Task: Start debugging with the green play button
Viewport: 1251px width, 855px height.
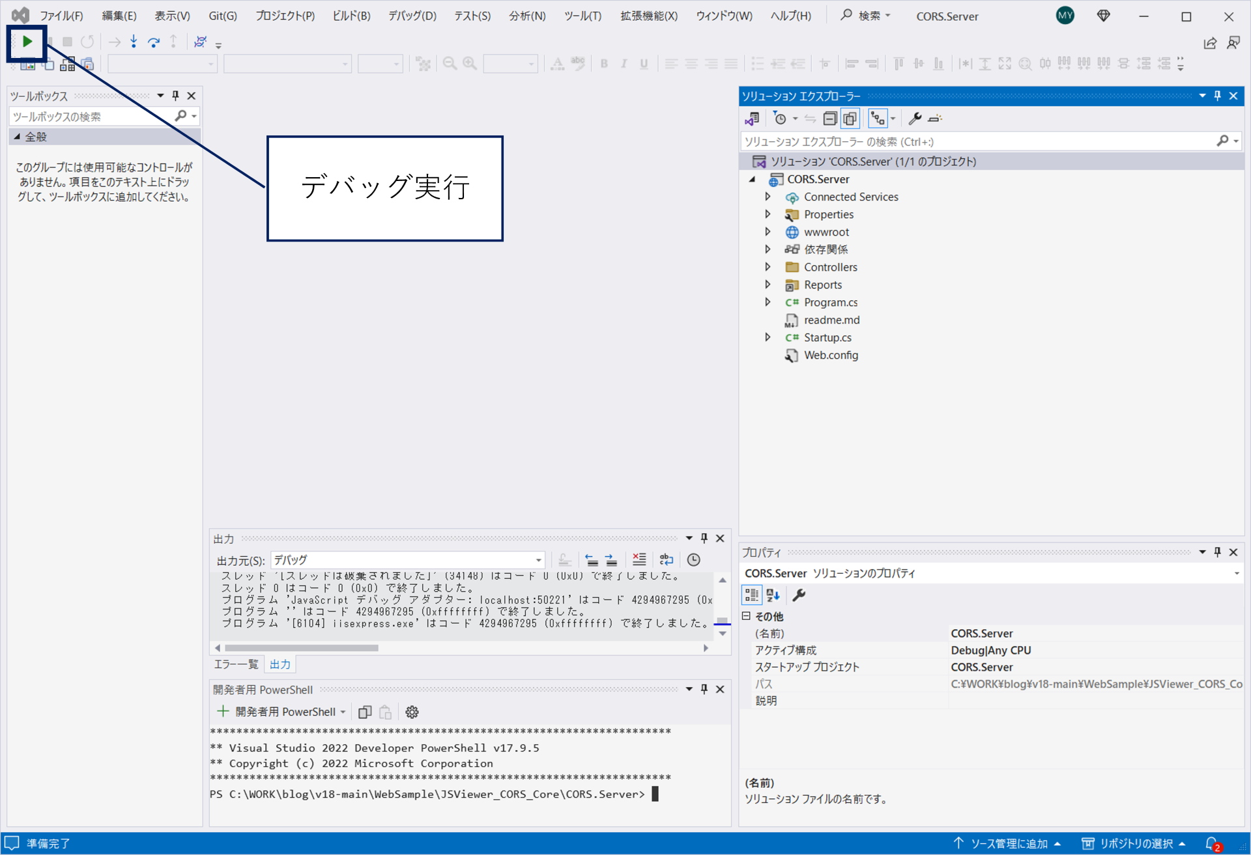Action: click(27, 42)
